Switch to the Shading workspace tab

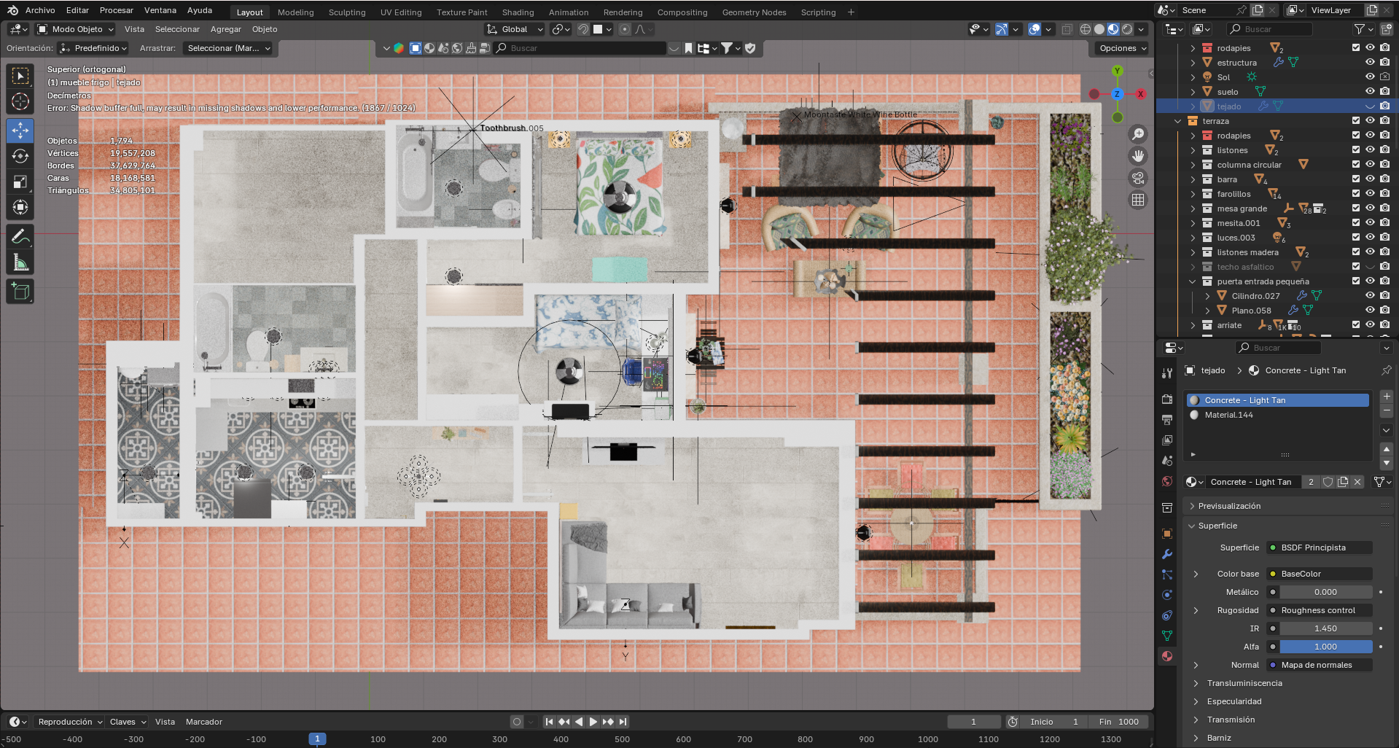point(518,12)
